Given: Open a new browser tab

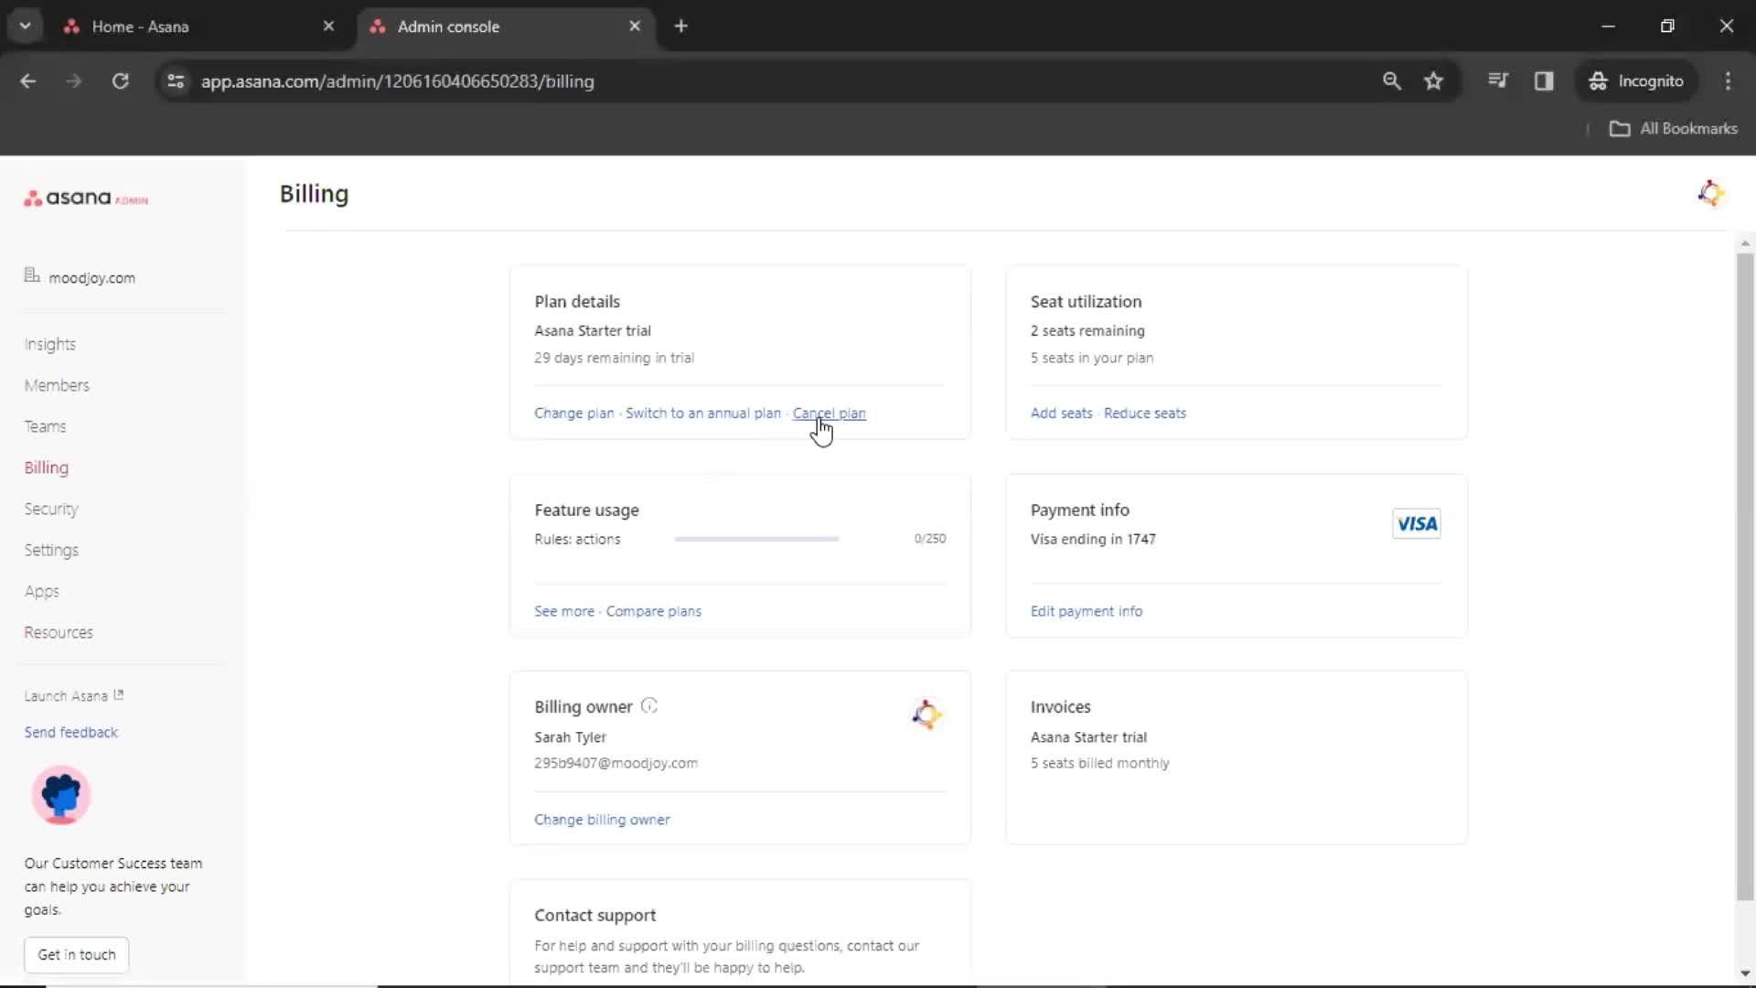Looking at the screenshot, I should click(x=680, y=27).
